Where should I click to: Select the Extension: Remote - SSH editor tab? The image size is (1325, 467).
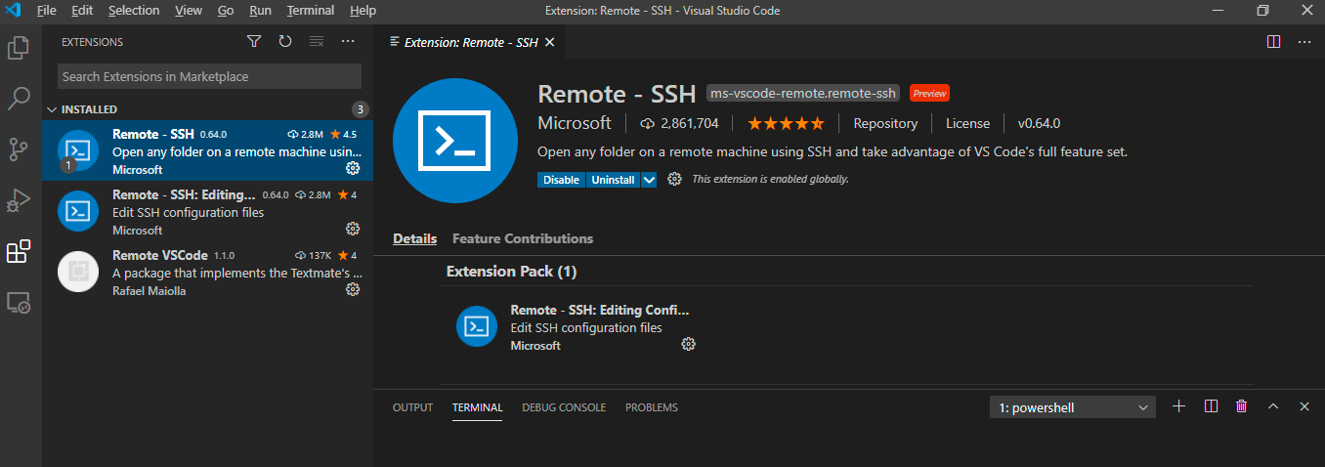tap(472, 42)
